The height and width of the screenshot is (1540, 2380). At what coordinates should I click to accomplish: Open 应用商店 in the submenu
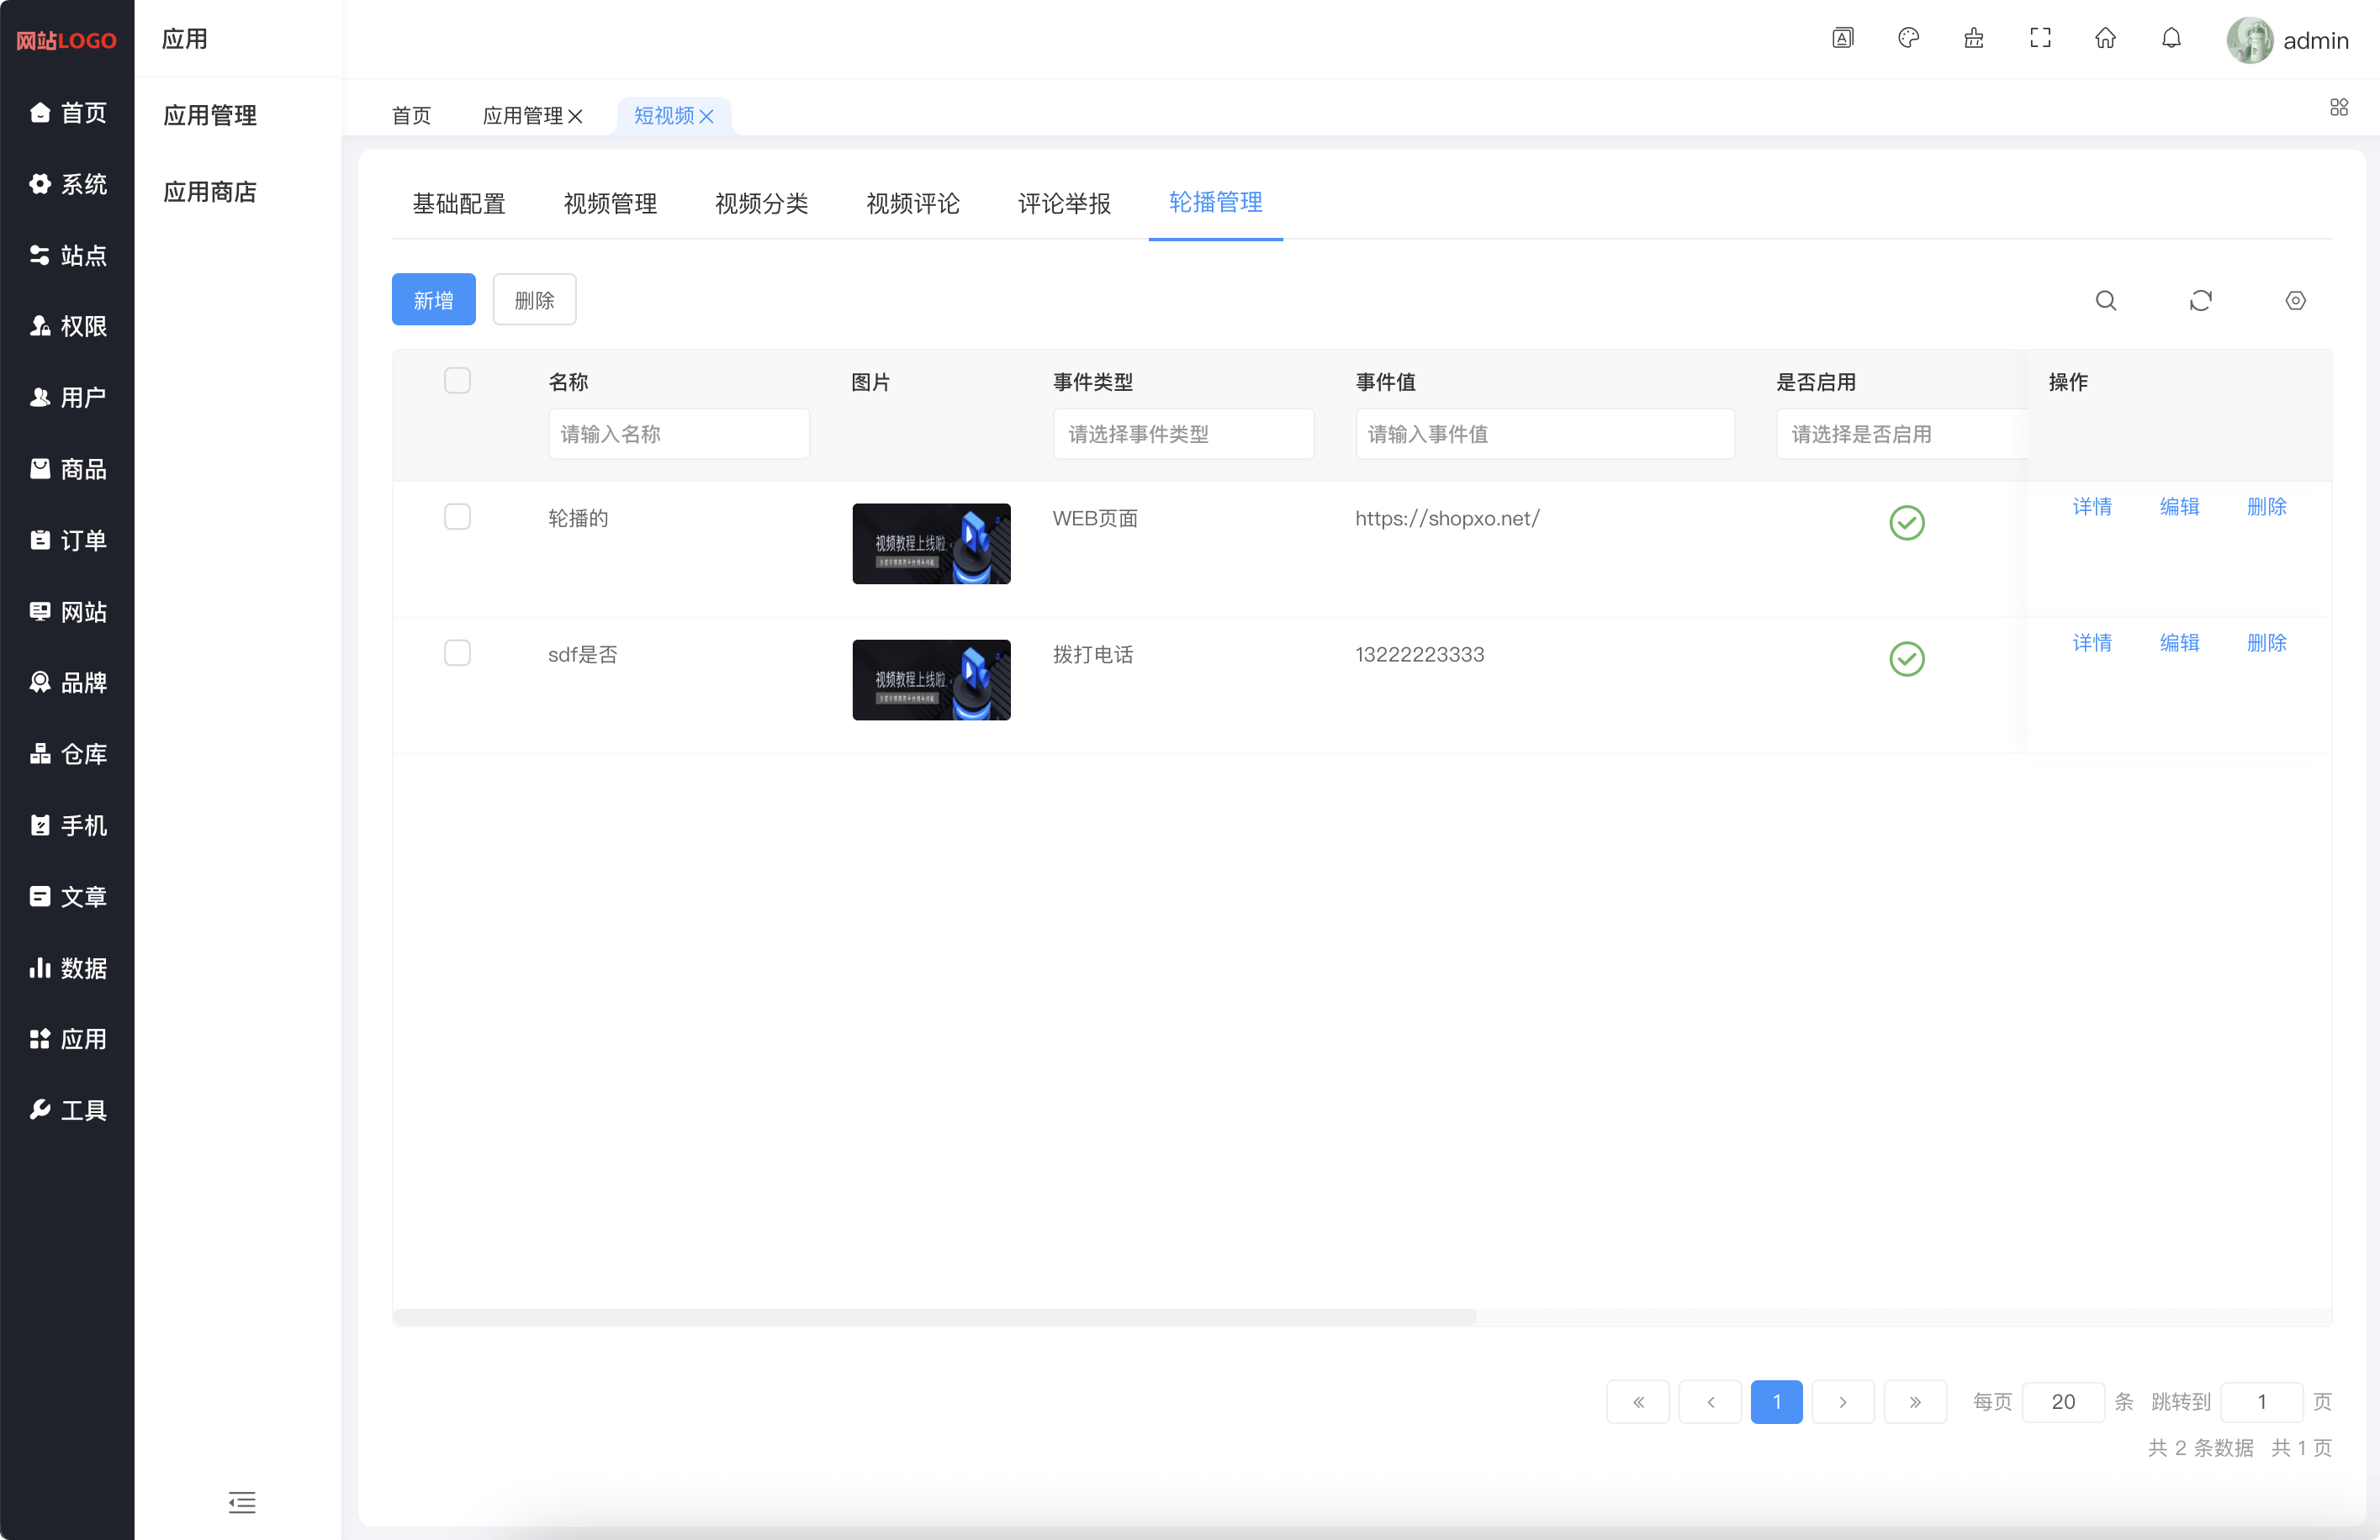click(x=210, y=192)
